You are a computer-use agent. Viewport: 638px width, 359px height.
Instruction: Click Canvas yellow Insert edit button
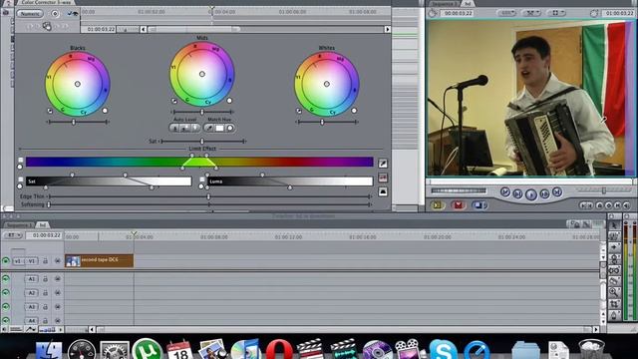pos(438,205)
